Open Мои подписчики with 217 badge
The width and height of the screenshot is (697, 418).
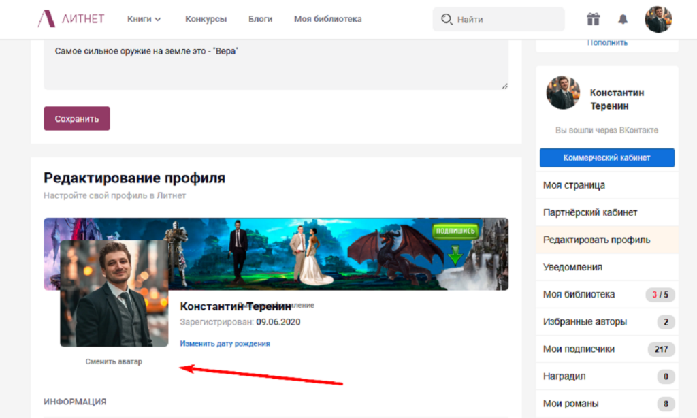[579, 349]
